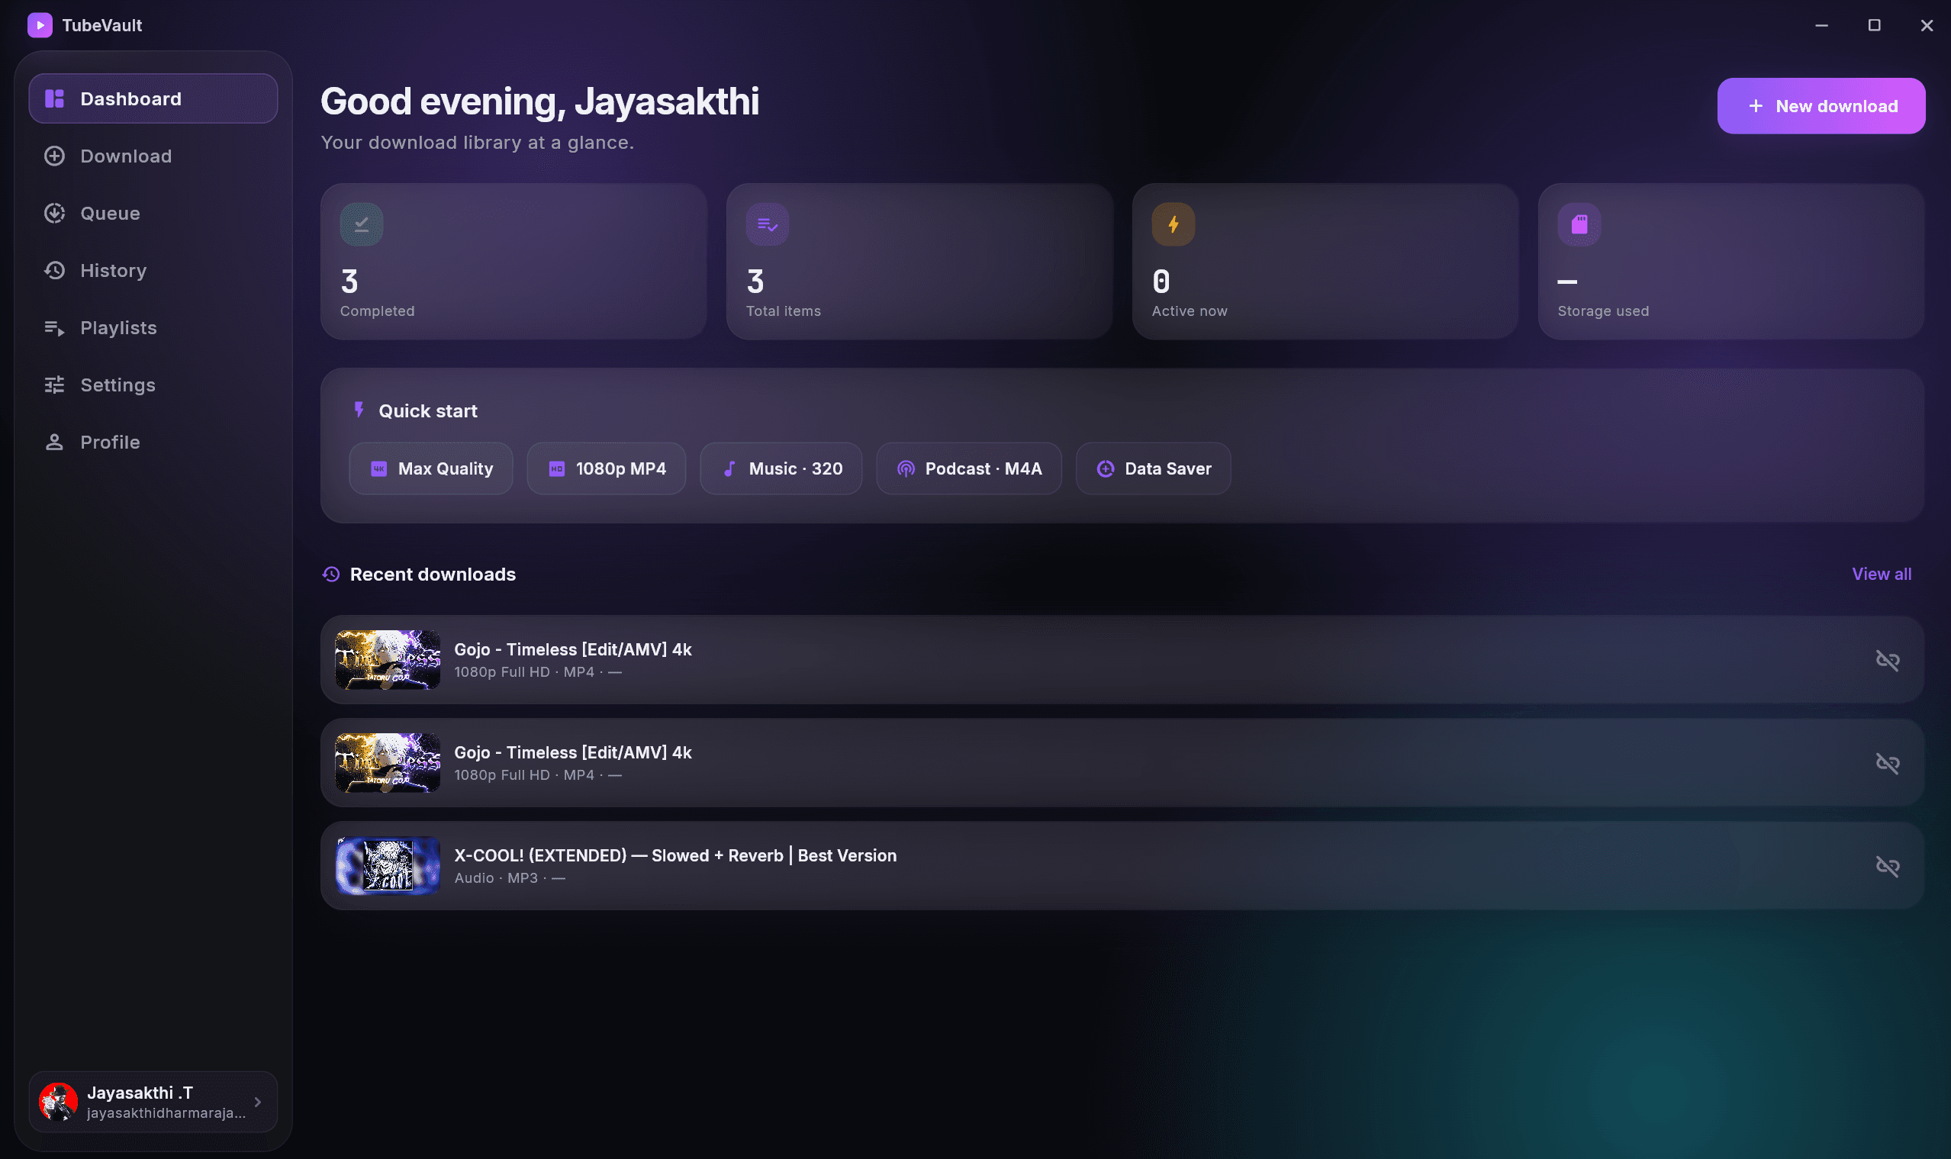Open the Storage used stat card
Screen dimensions: 1951x1159
1730,261
